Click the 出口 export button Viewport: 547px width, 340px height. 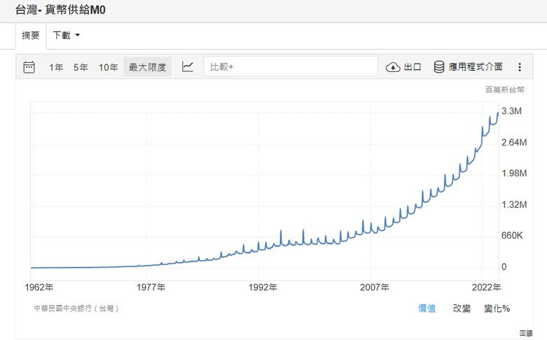pyautogui.click(x=412, y=67)
